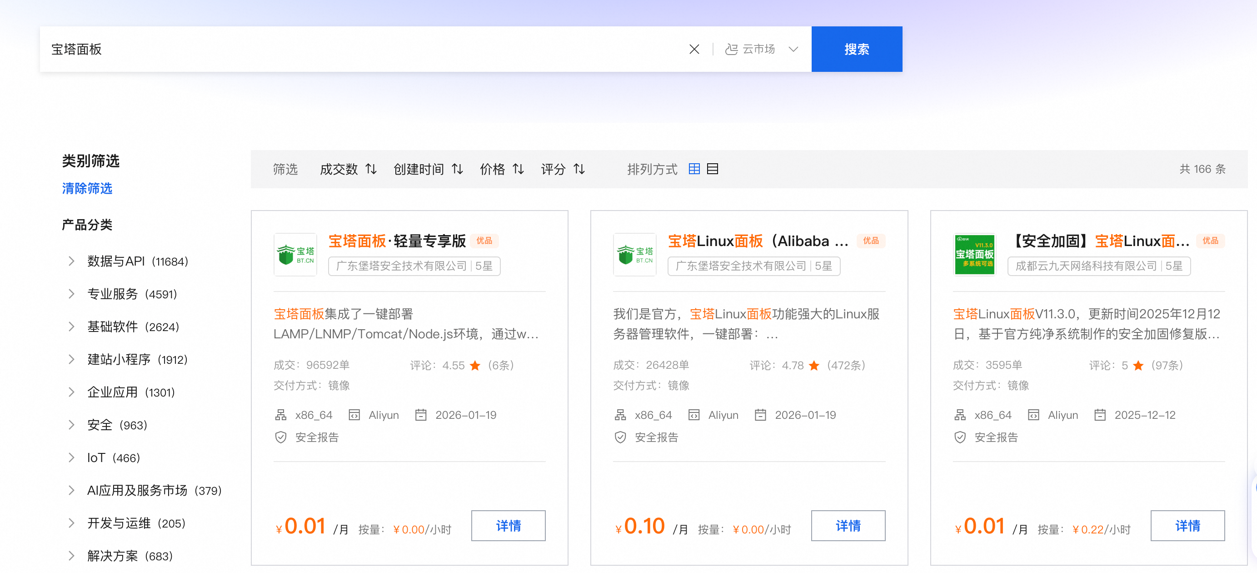This screenshot has width=1257, height=573.
Task: Open 详情 for 宝塔Linux面板 Alibaba
Action: 848,526
